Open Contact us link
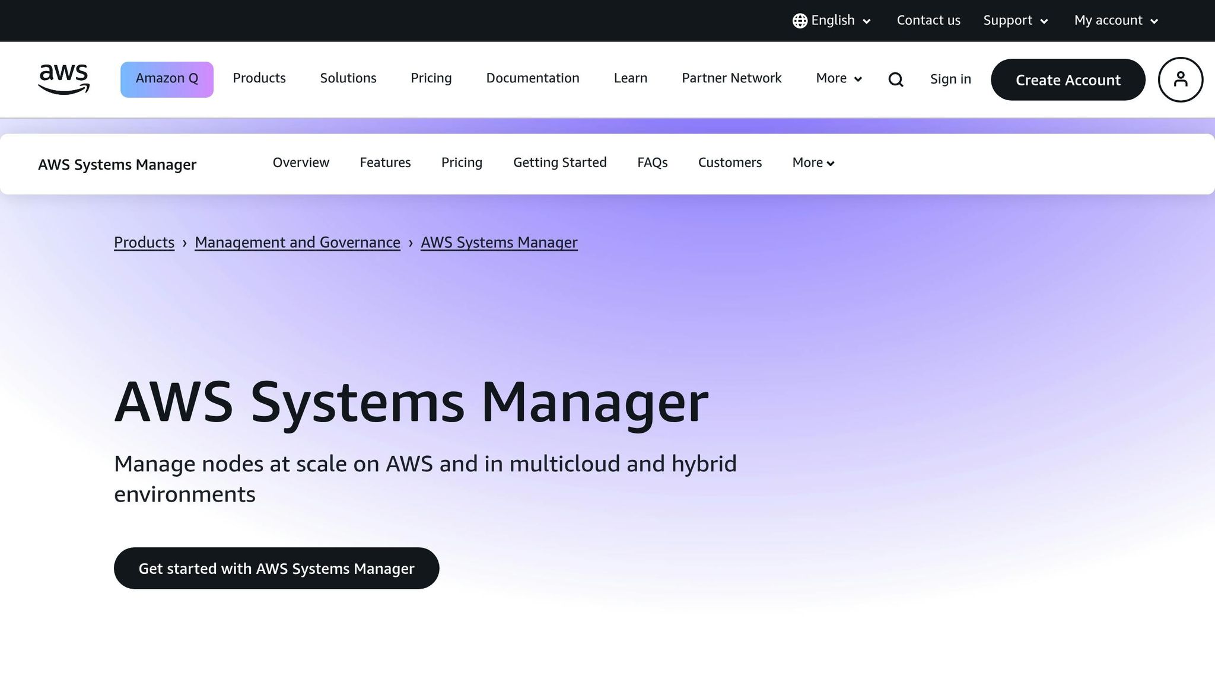1215x683 pixels. [928, 21]
